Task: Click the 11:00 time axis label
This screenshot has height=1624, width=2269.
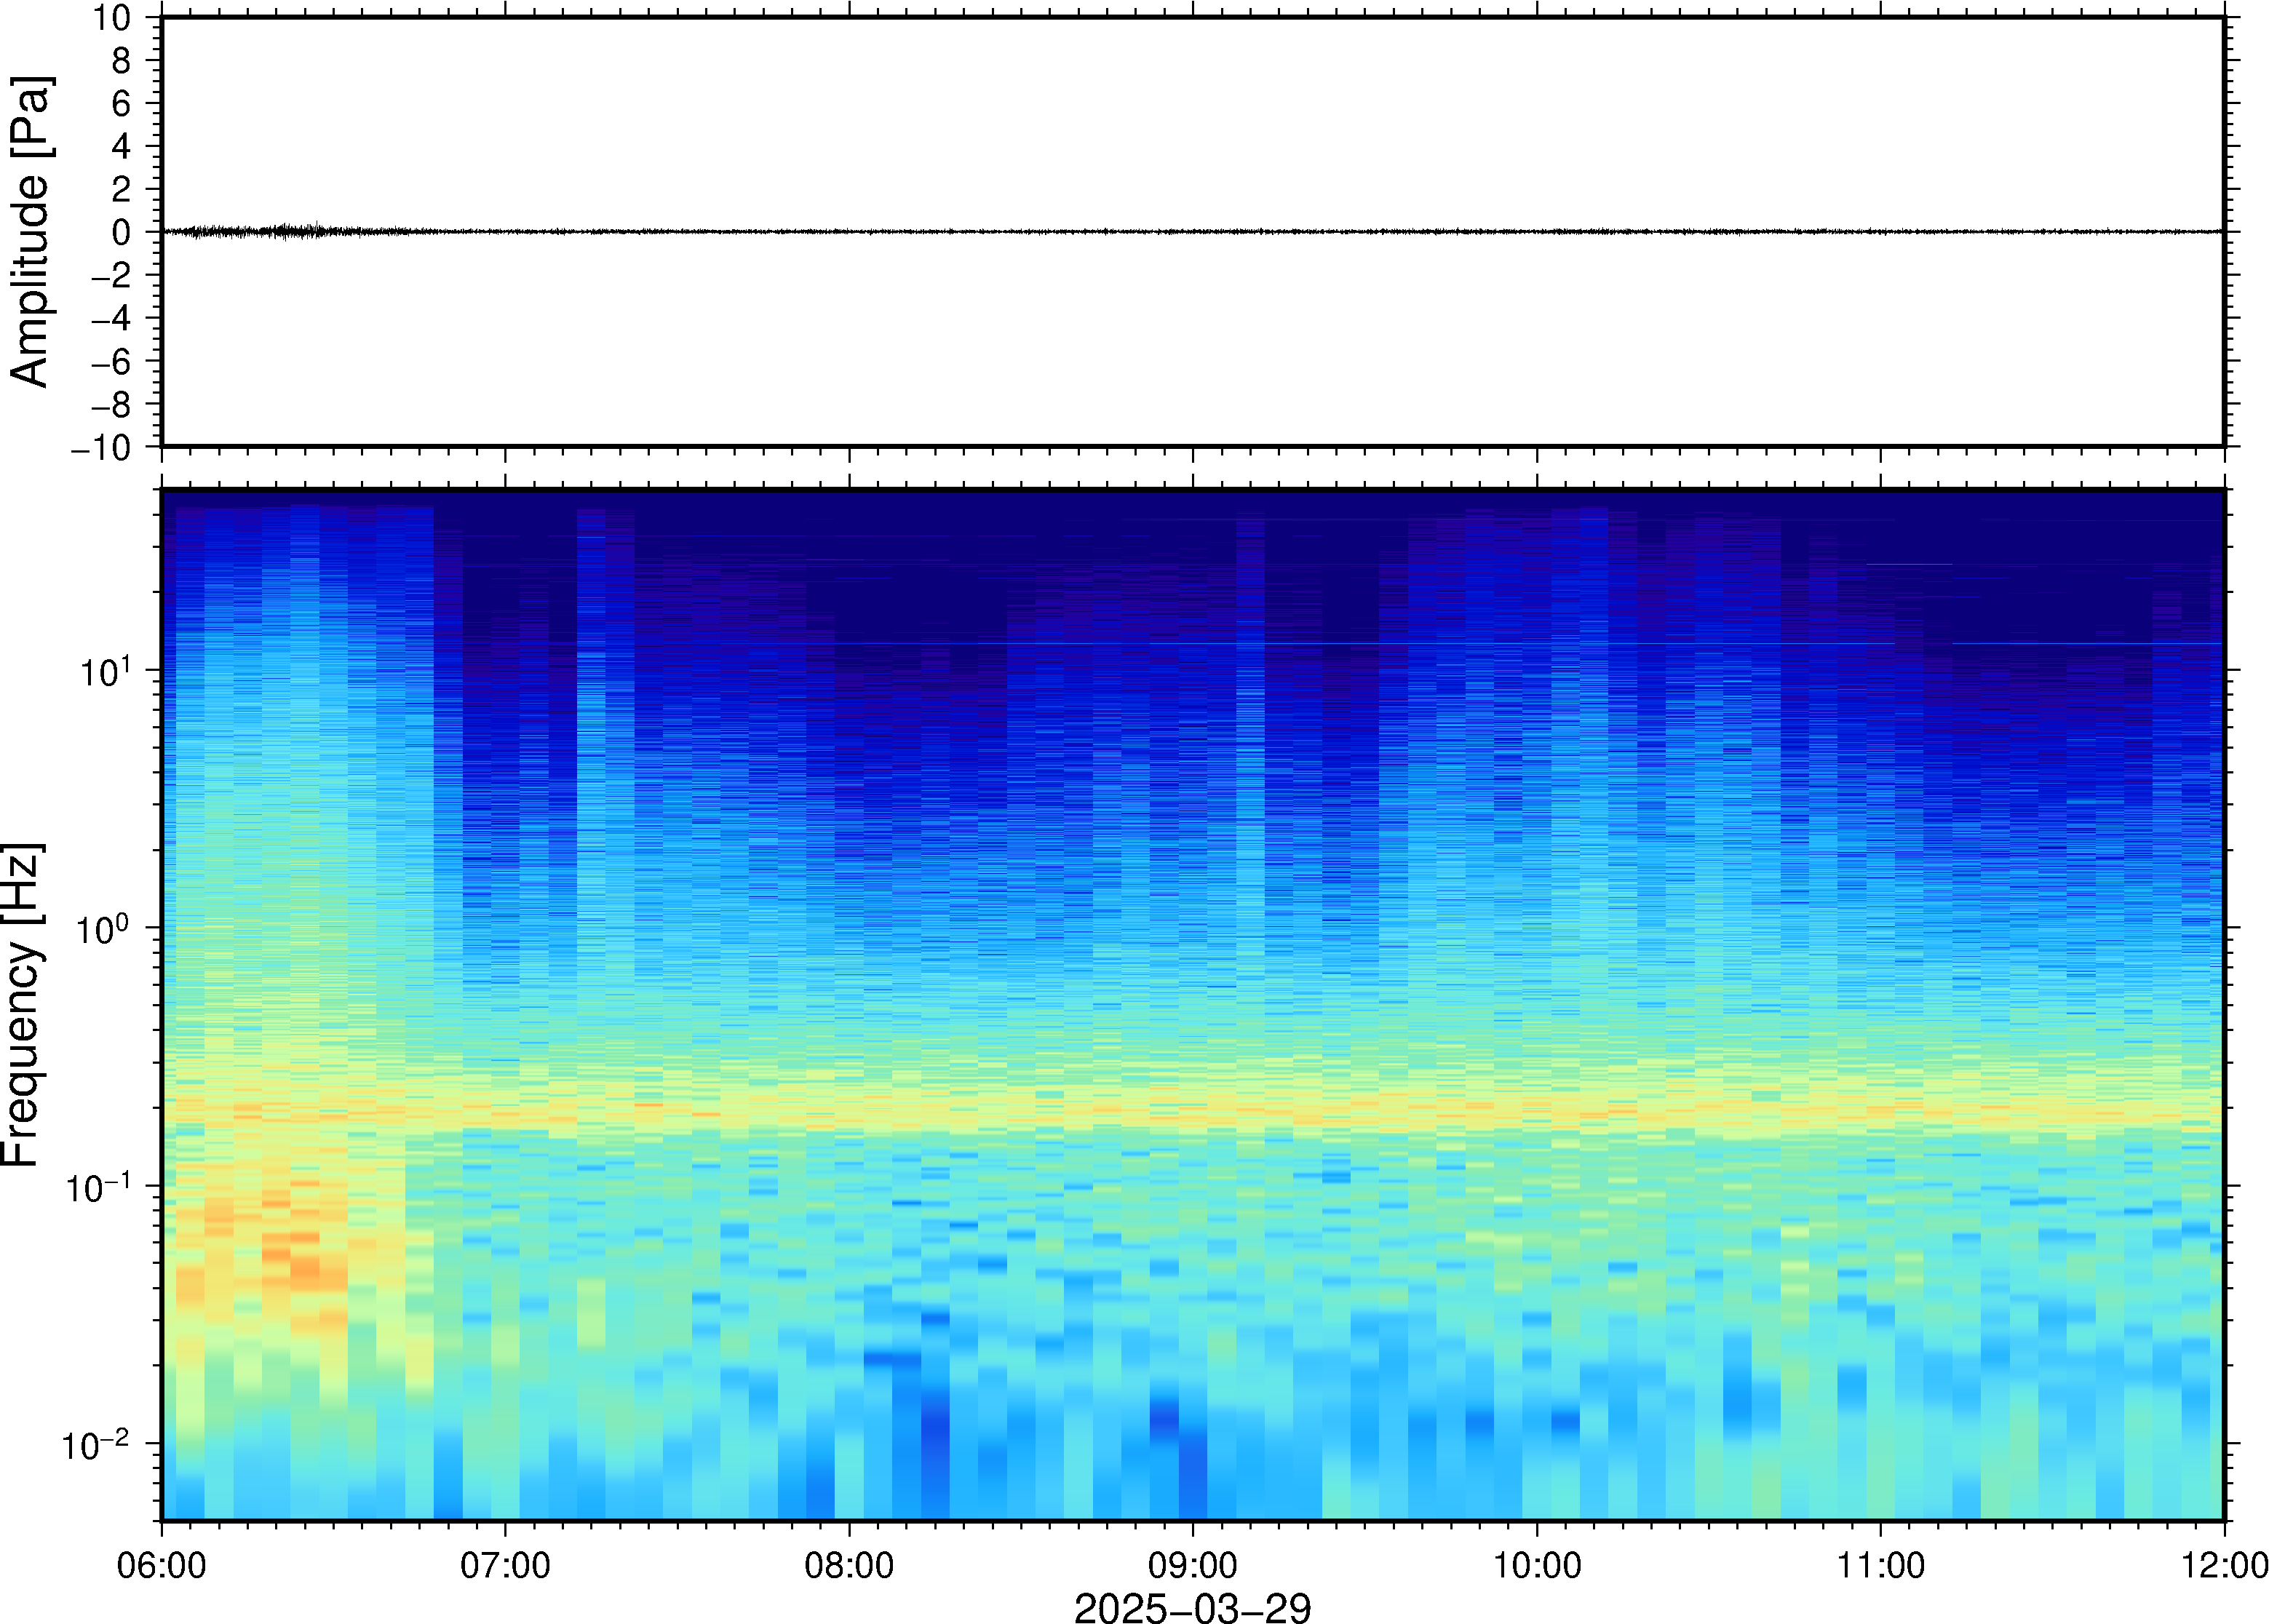Action: tap(1880, 1565)
